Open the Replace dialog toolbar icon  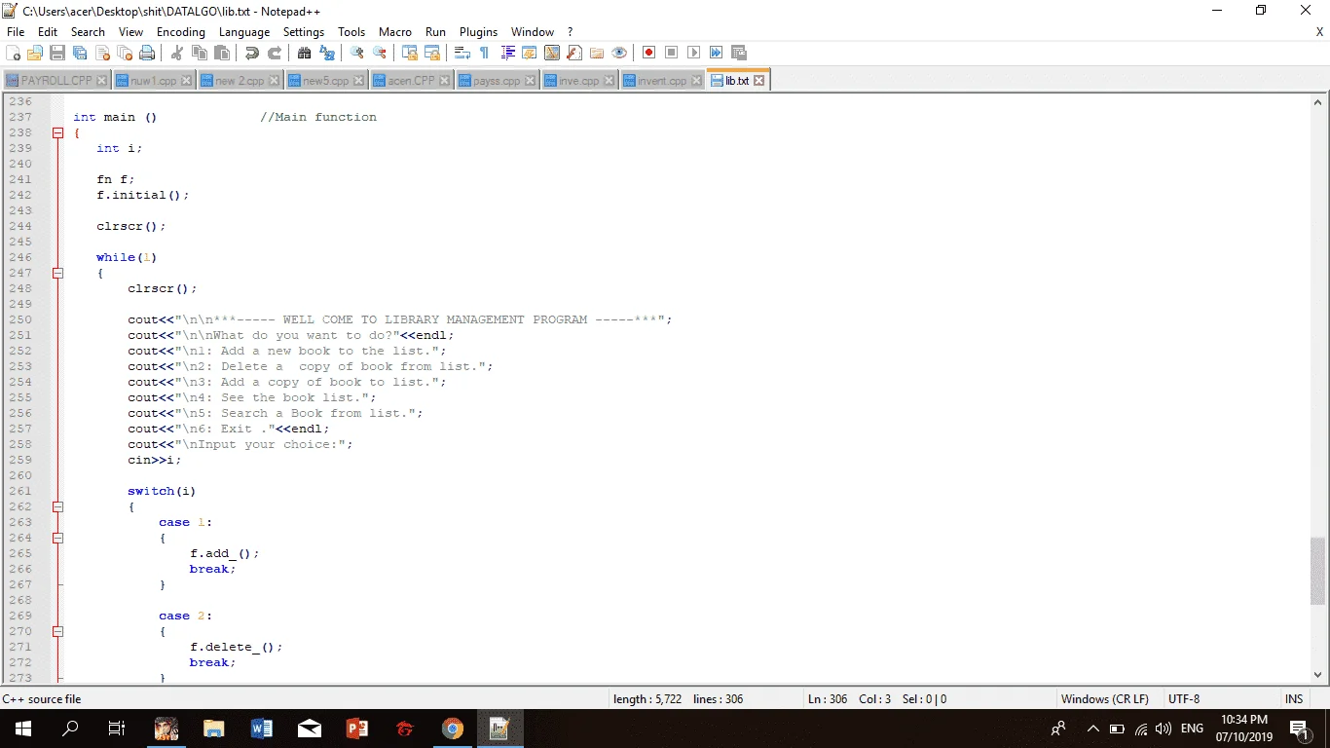coord(326,53)
